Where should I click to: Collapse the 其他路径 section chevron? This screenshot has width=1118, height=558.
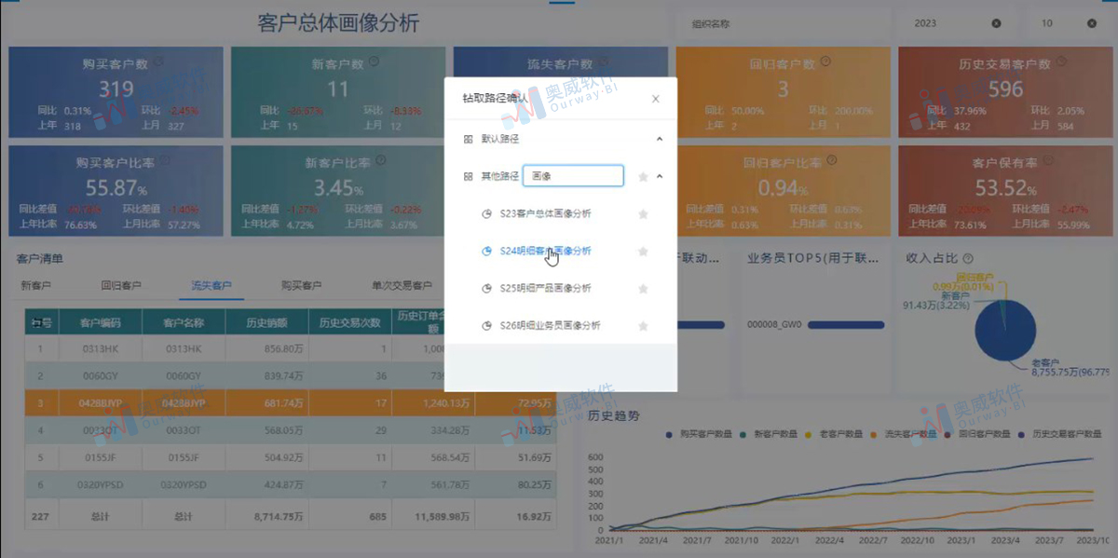[660, 175]
